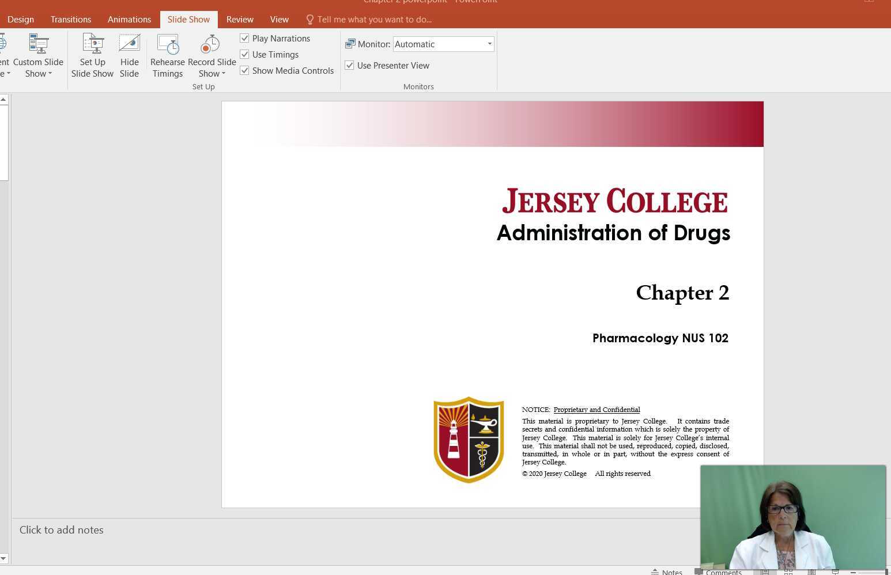This screenshot has width=891, height=575.
Task: Start recording with Record Slide Show
Action: (x=210, y=43)
